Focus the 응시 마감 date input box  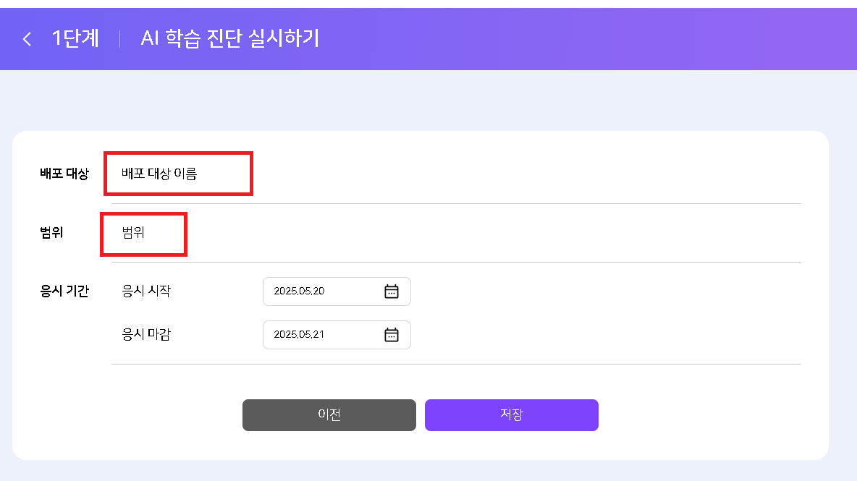(x=337, y=335)
